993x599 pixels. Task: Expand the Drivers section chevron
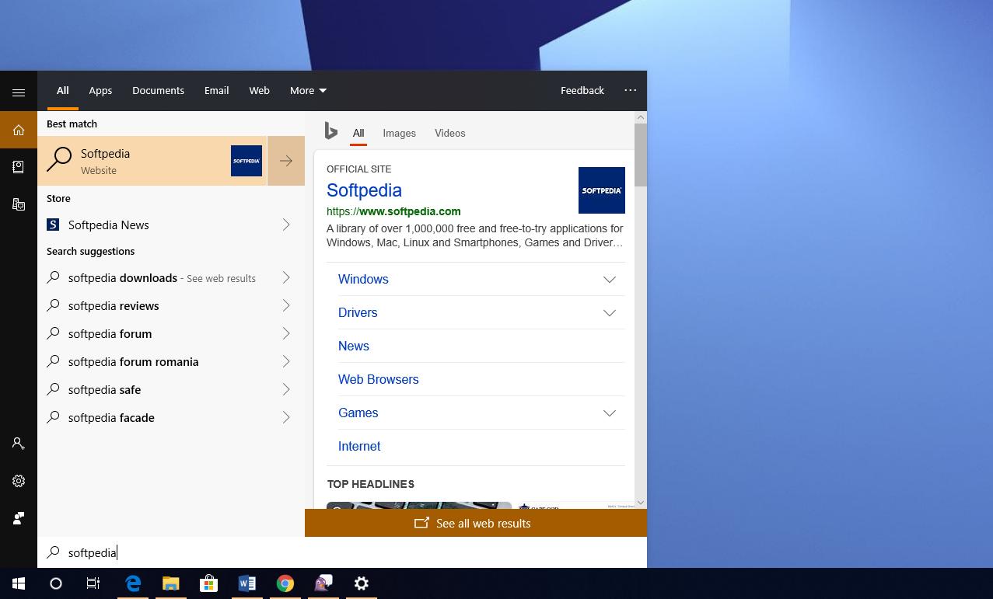point(610,313)
